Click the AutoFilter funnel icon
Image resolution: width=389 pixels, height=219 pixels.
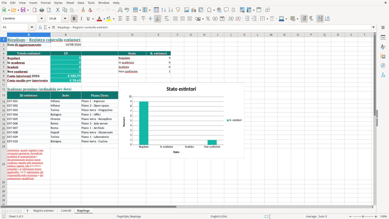(178, 10)
